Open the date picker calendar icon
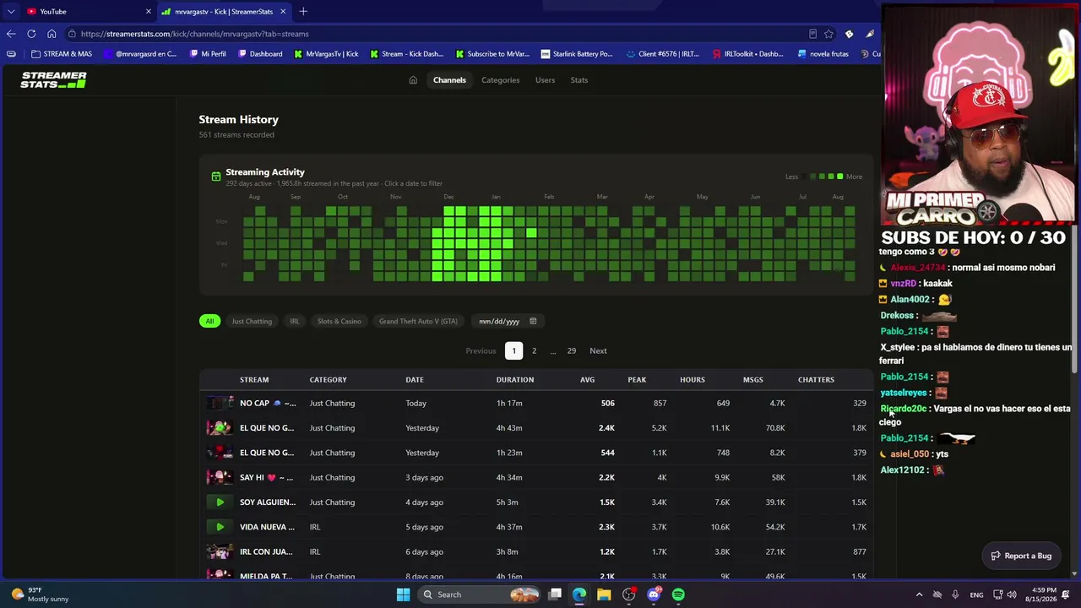This screenshot has width=1081, height=608. click(x=533, y=321)
